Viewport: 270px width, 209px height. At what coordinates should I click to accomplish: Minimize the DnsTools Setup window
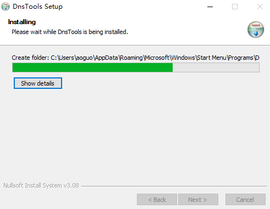click(210, 7)
